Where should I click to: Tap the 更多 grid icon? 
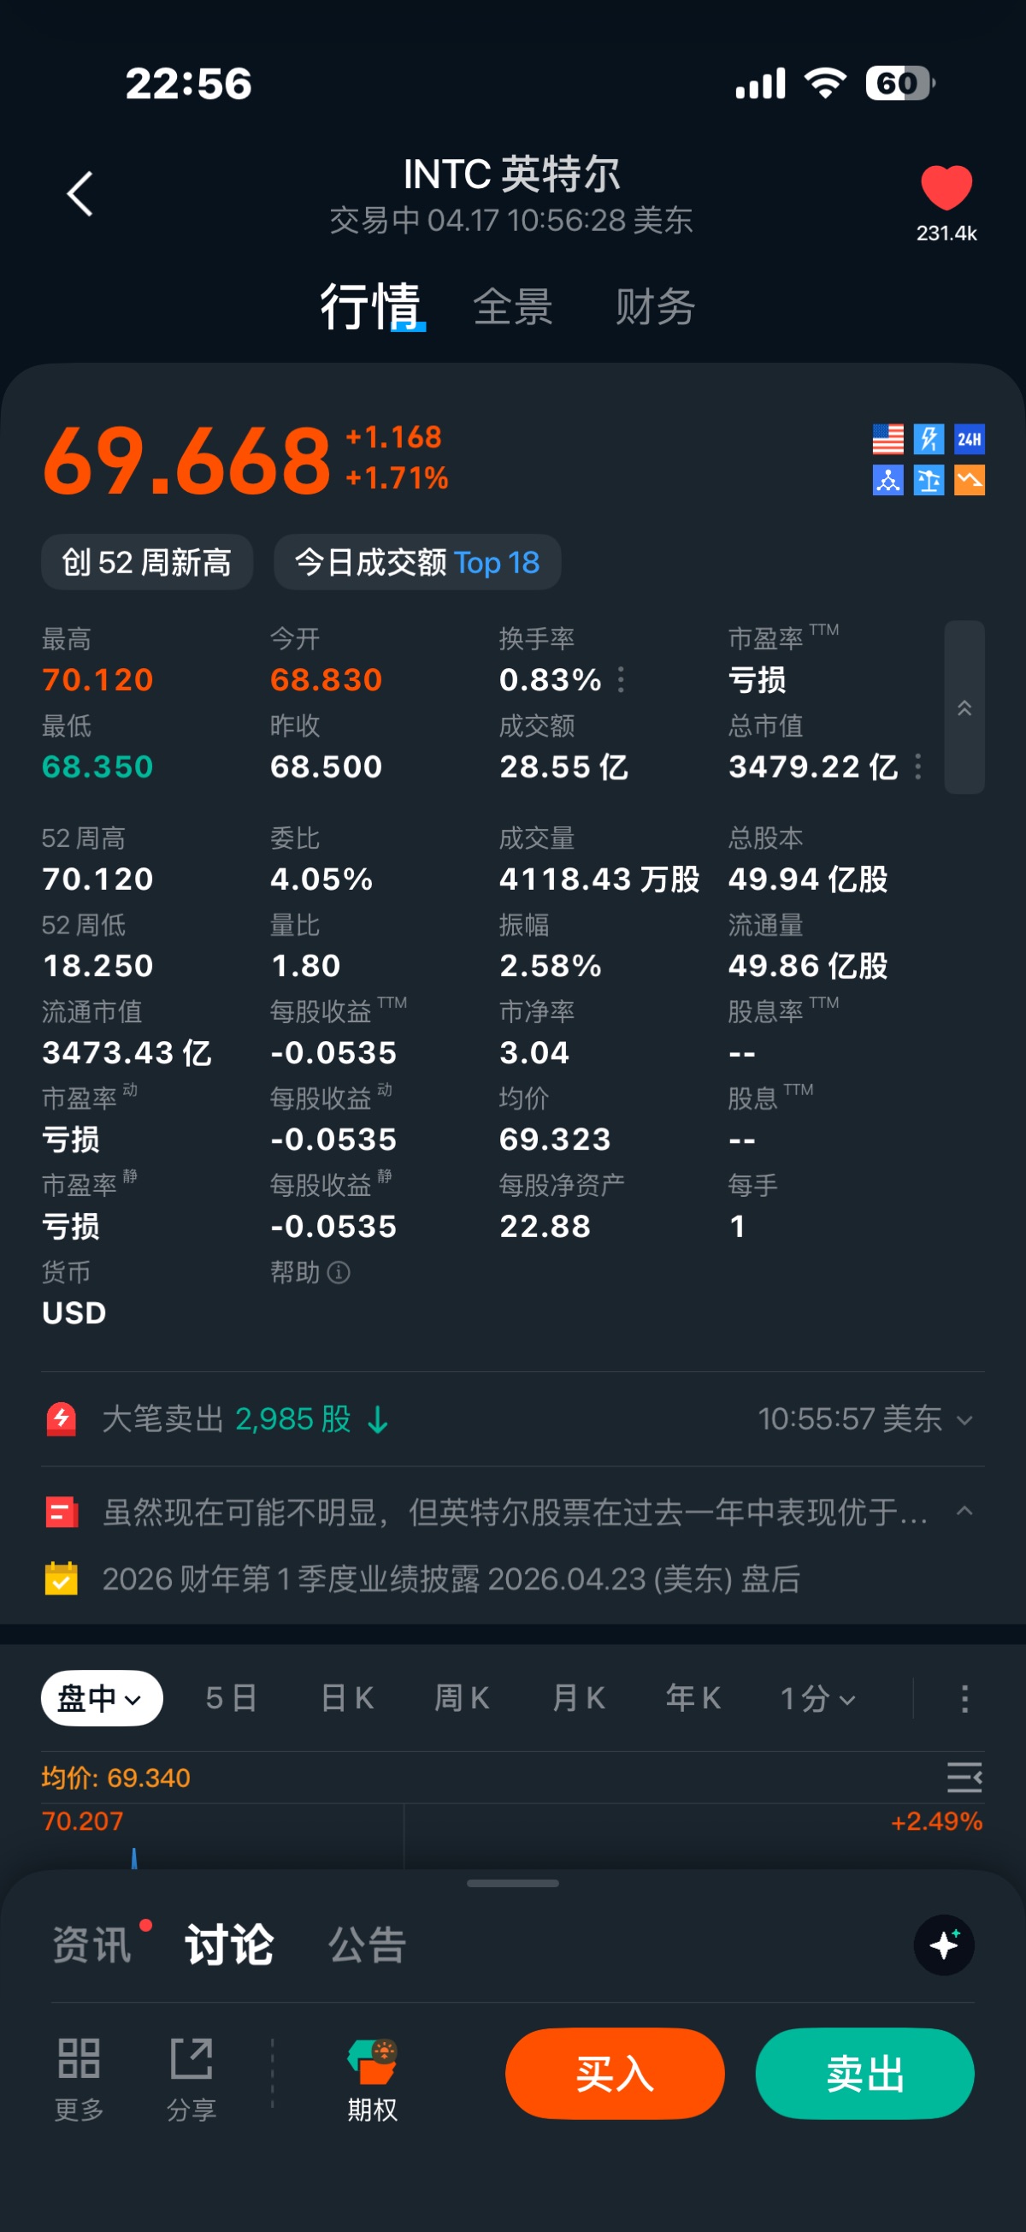point(79,2058)
